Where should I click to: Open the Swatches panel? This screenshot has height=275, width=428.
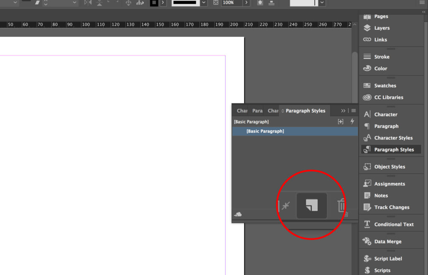click(385, 85)
